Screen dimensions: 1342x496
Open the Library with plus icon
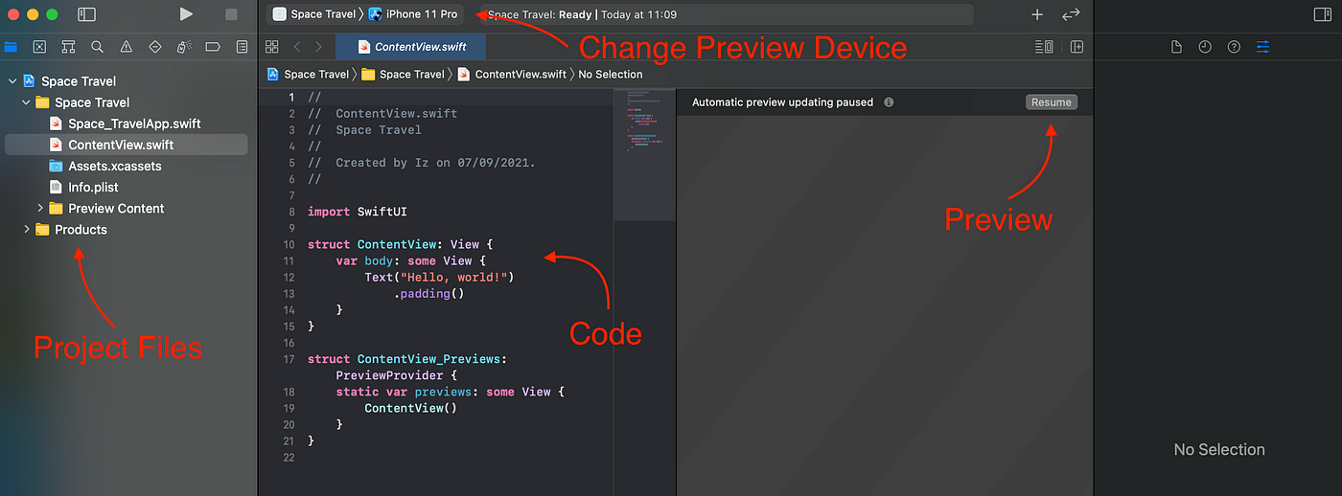[1037, 14]
